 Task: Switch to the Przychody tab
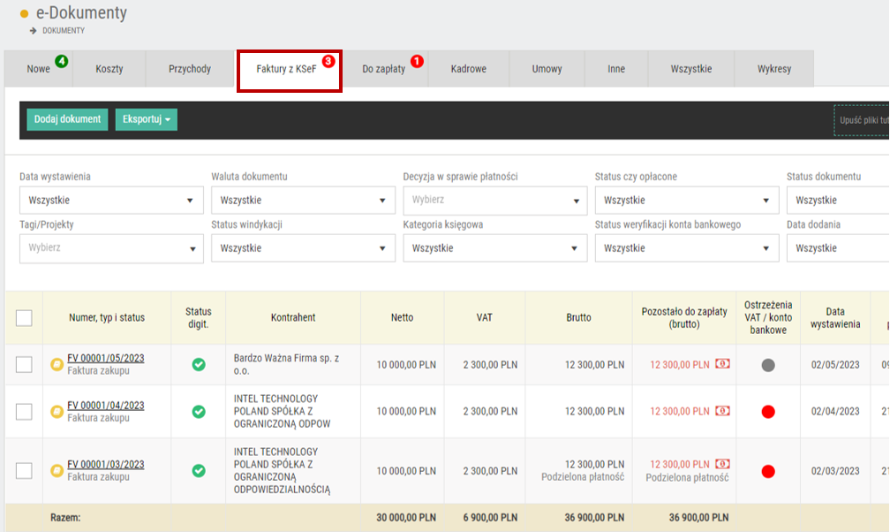pyautogui.click(x=190, y=69)
